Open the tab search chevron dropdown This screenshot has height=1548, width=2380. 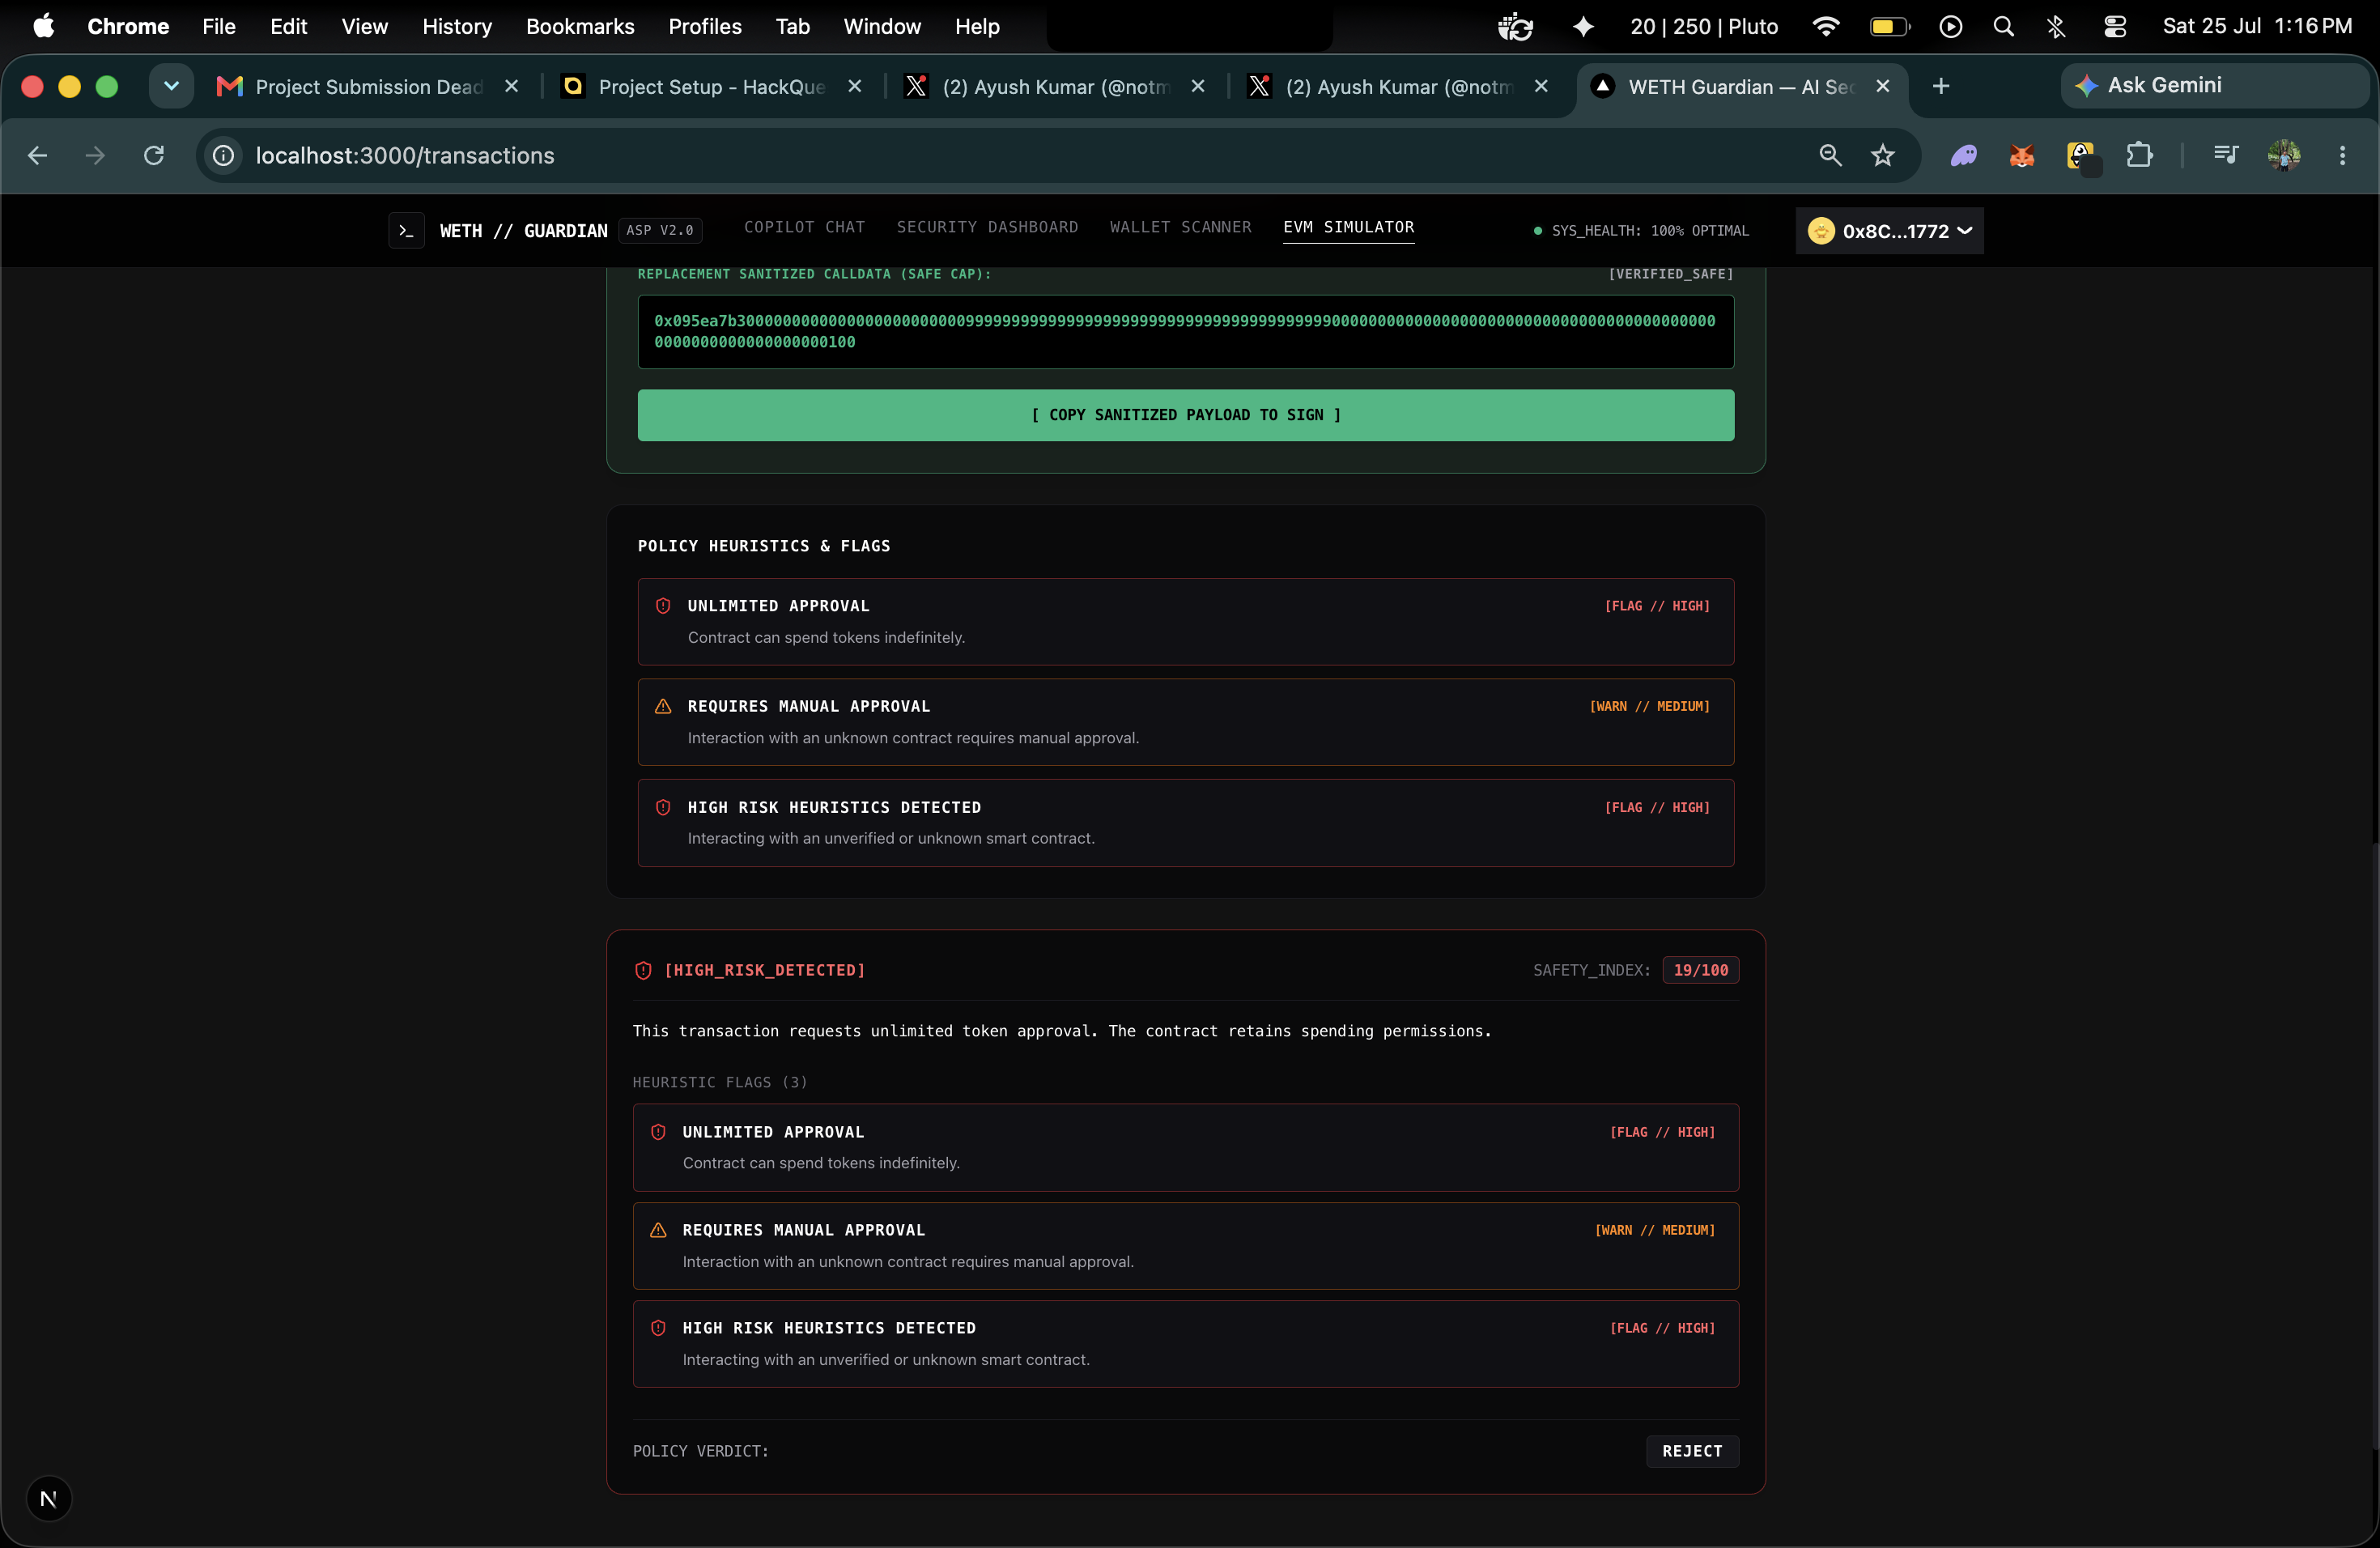tap(171, 86)
